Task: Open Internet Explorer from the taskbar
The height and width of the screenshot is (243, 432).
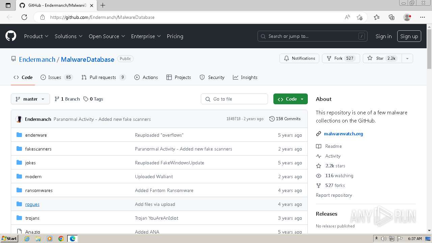Action: (27, 239)
